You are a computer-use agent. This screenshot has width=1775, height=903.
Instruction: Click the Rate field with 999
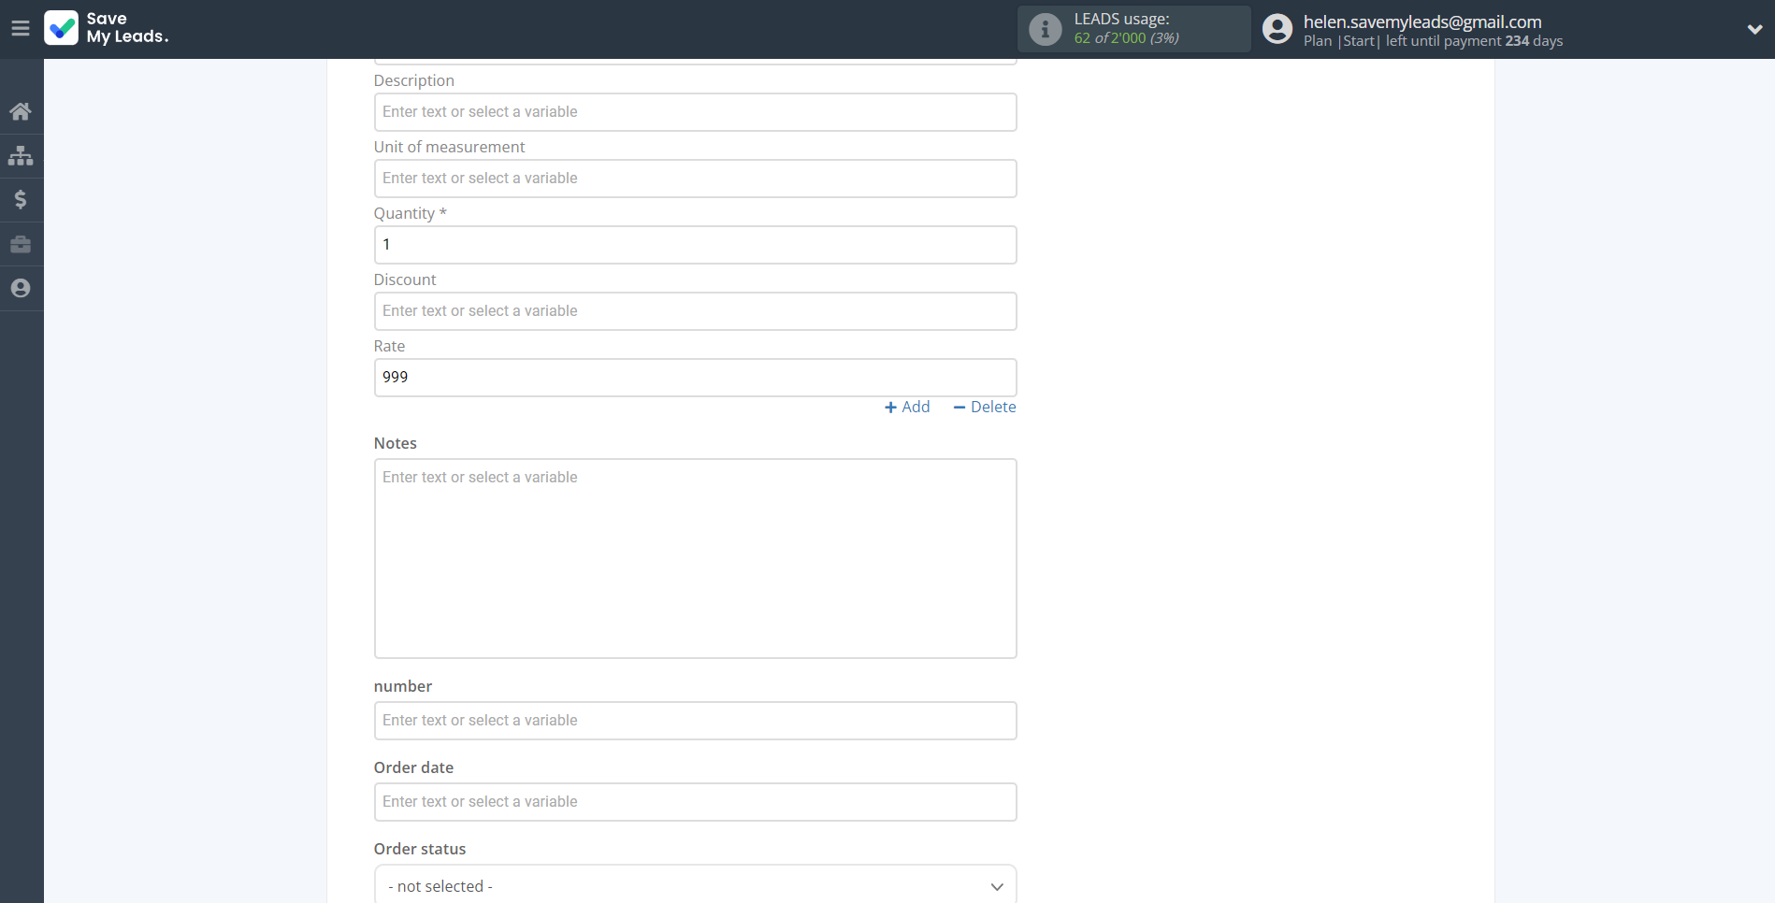[695, 378]
